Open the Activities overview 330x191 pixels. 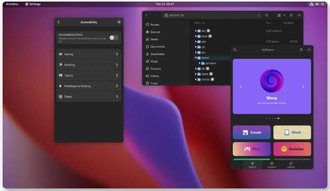pos(12,4)
